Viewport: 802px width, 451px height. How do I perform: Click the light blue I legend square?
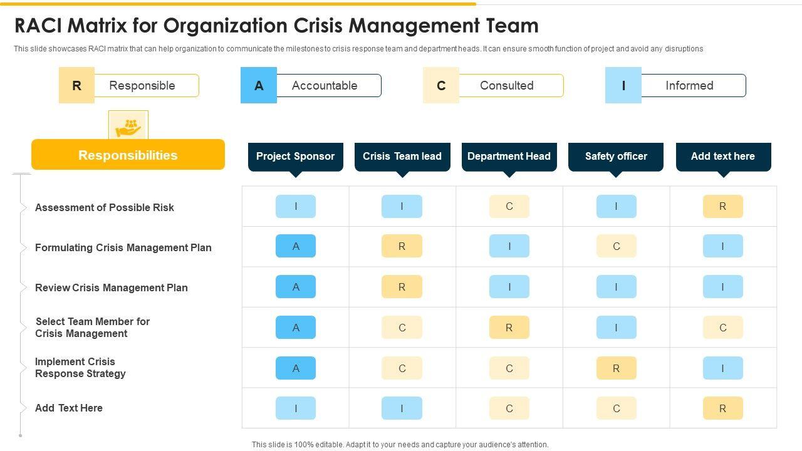pyautogui.click(x=623, y=86)
